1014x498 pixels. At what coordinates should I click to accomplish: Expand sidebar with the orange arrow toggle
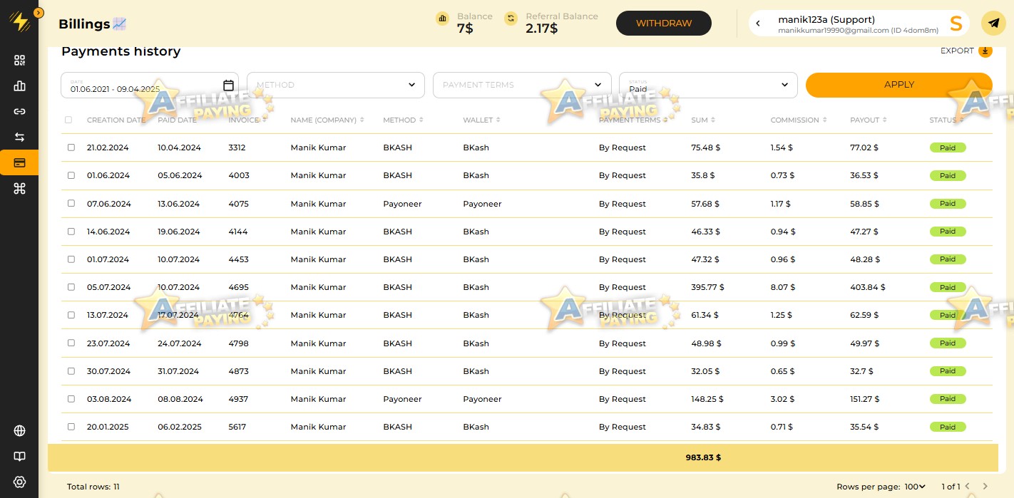[x=39, y=12]
